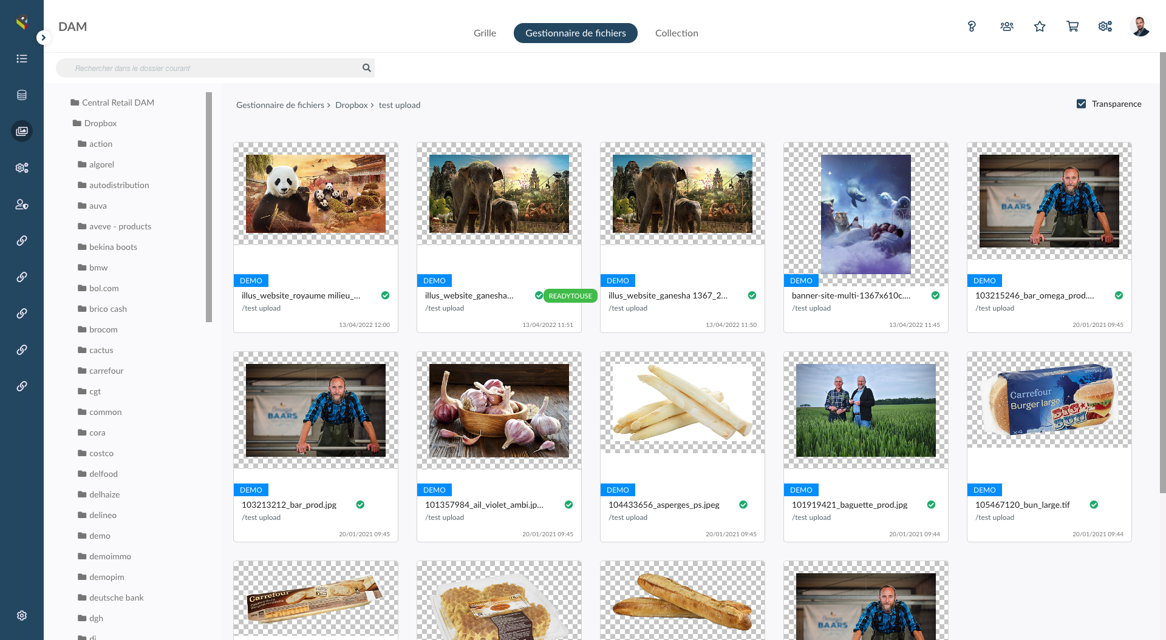1166x640 pixels.
Task: Open the help question mark icon
Action: click(x=972, y=27)
